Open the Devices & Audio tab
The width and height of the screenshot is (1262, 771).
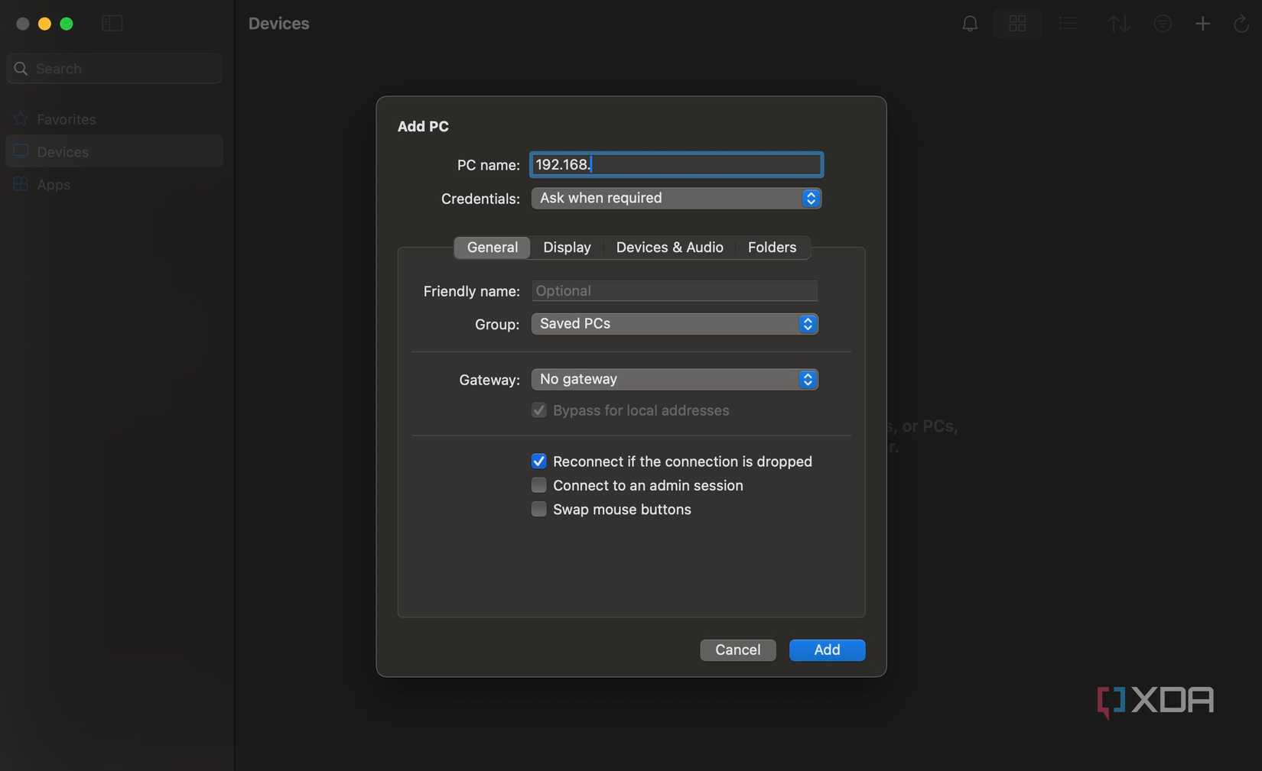tap(668, 247)
